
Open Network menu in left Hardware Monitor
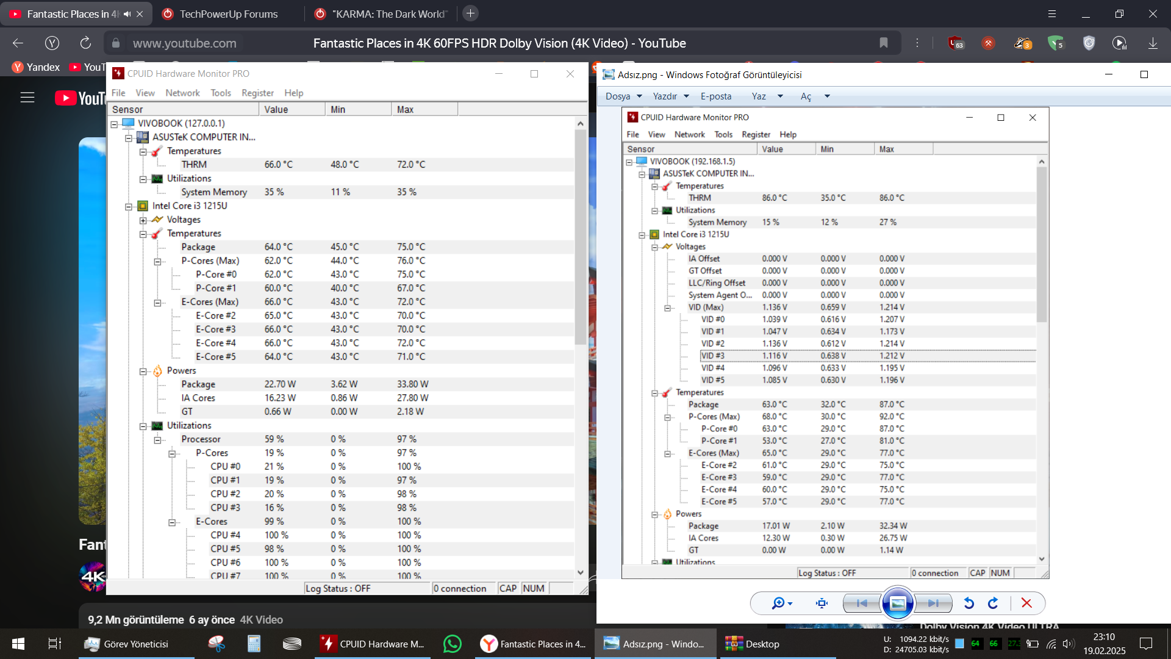coord(182,93)
